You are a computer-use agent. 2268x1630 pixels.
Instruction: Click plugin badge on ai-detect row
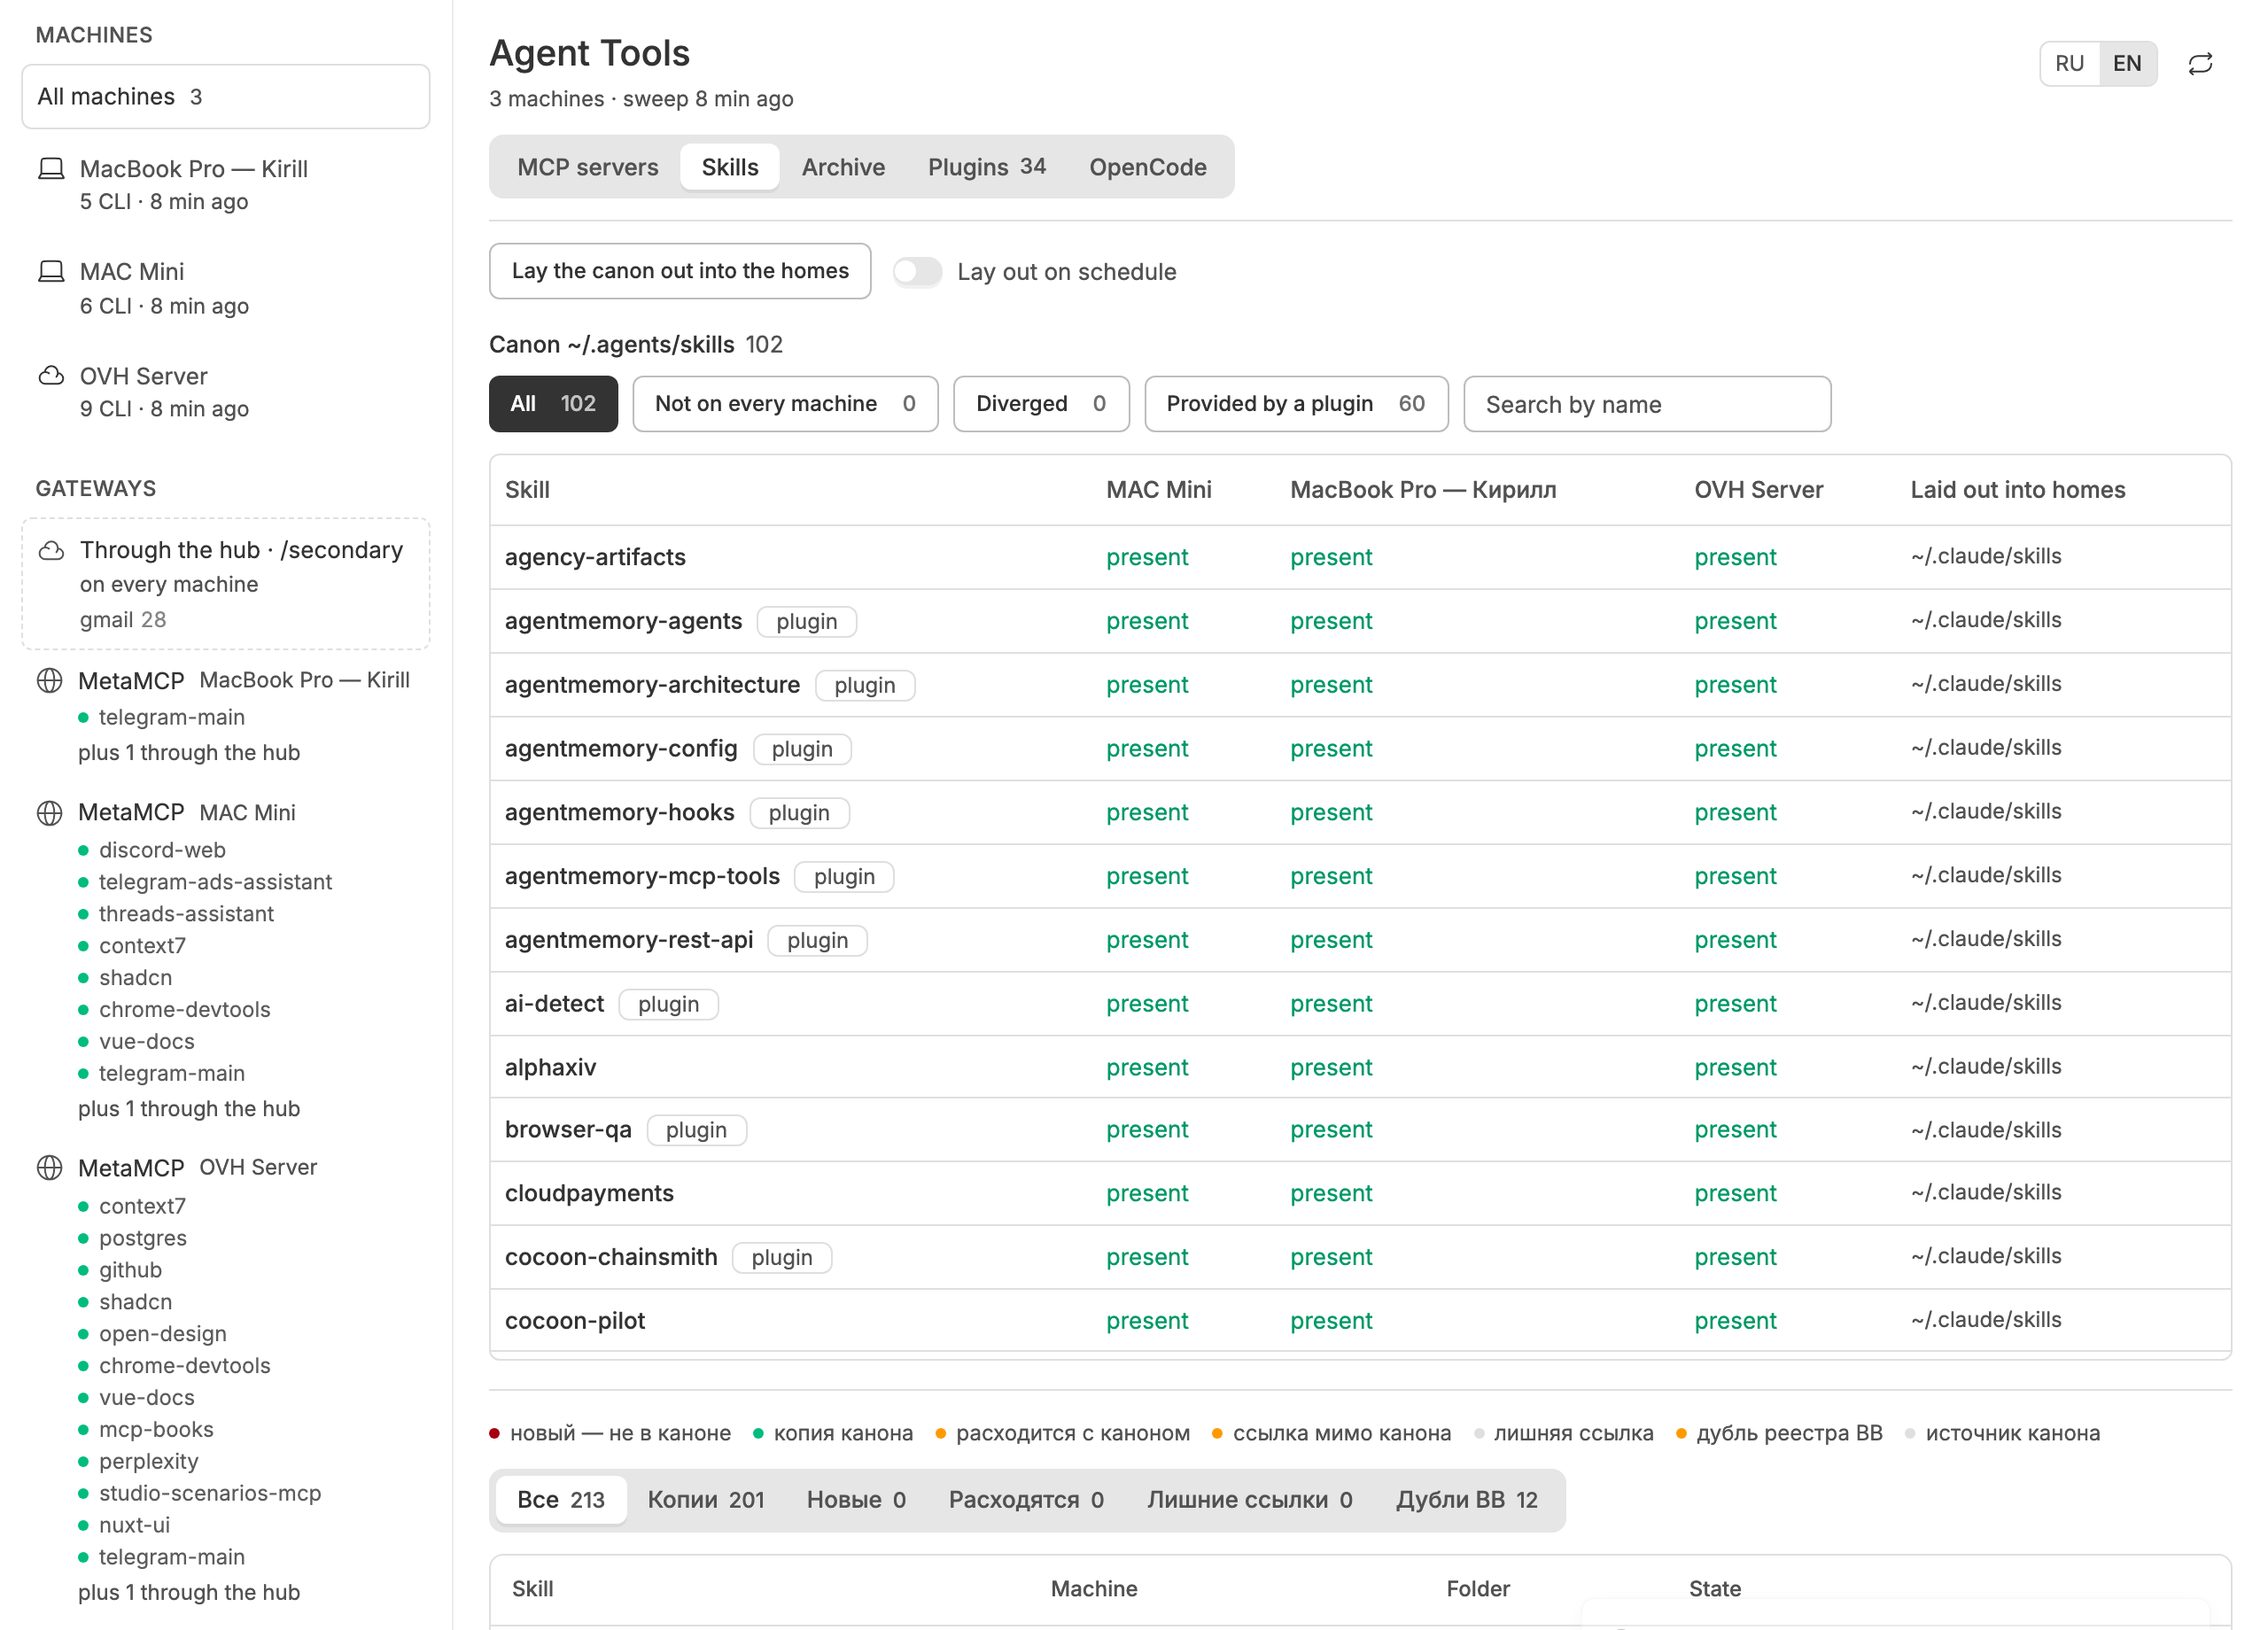click(x=668, y=1005)
